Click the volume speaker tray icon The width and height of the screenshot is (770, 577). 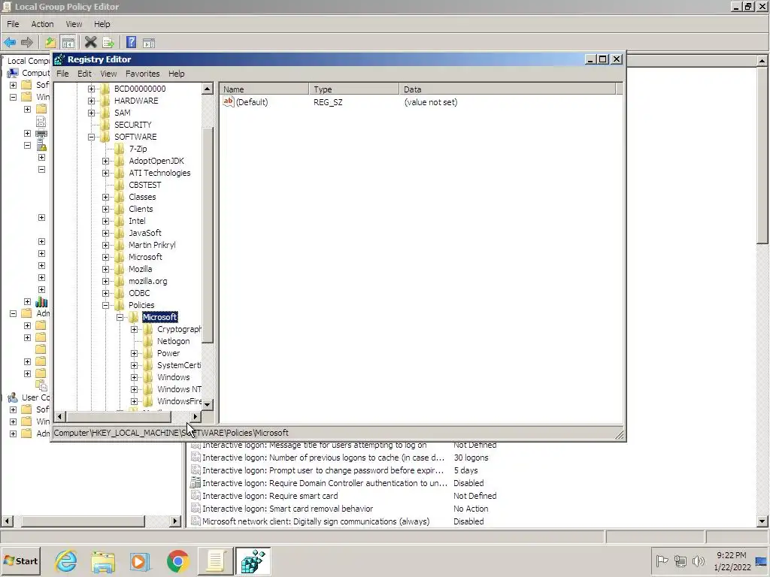(698, 560)
